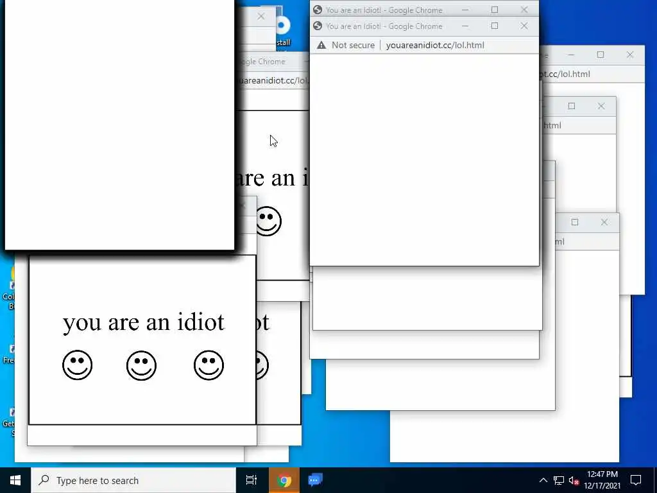Minimize the Chrome window directly above the address bar

click(465, 26)
